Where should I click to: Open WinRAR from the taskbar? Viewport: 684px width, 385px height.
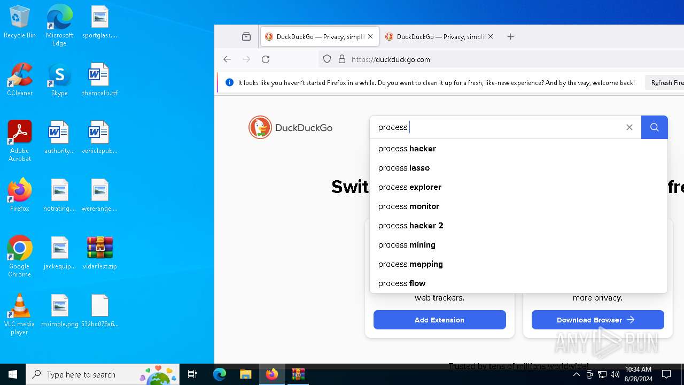(x=298, y=374)
